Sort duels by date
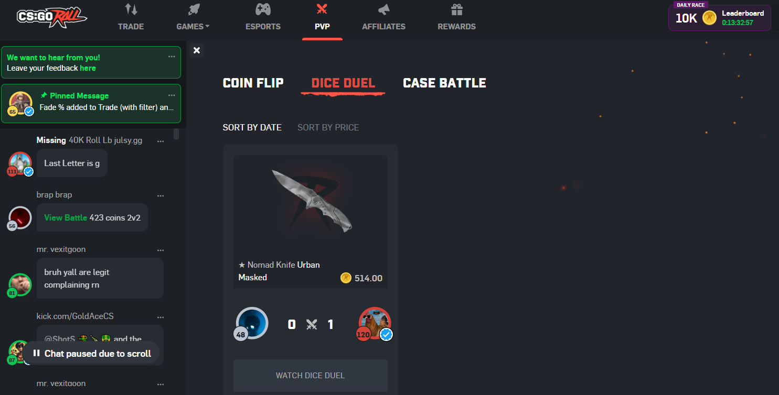 click(x=252, y=127)
